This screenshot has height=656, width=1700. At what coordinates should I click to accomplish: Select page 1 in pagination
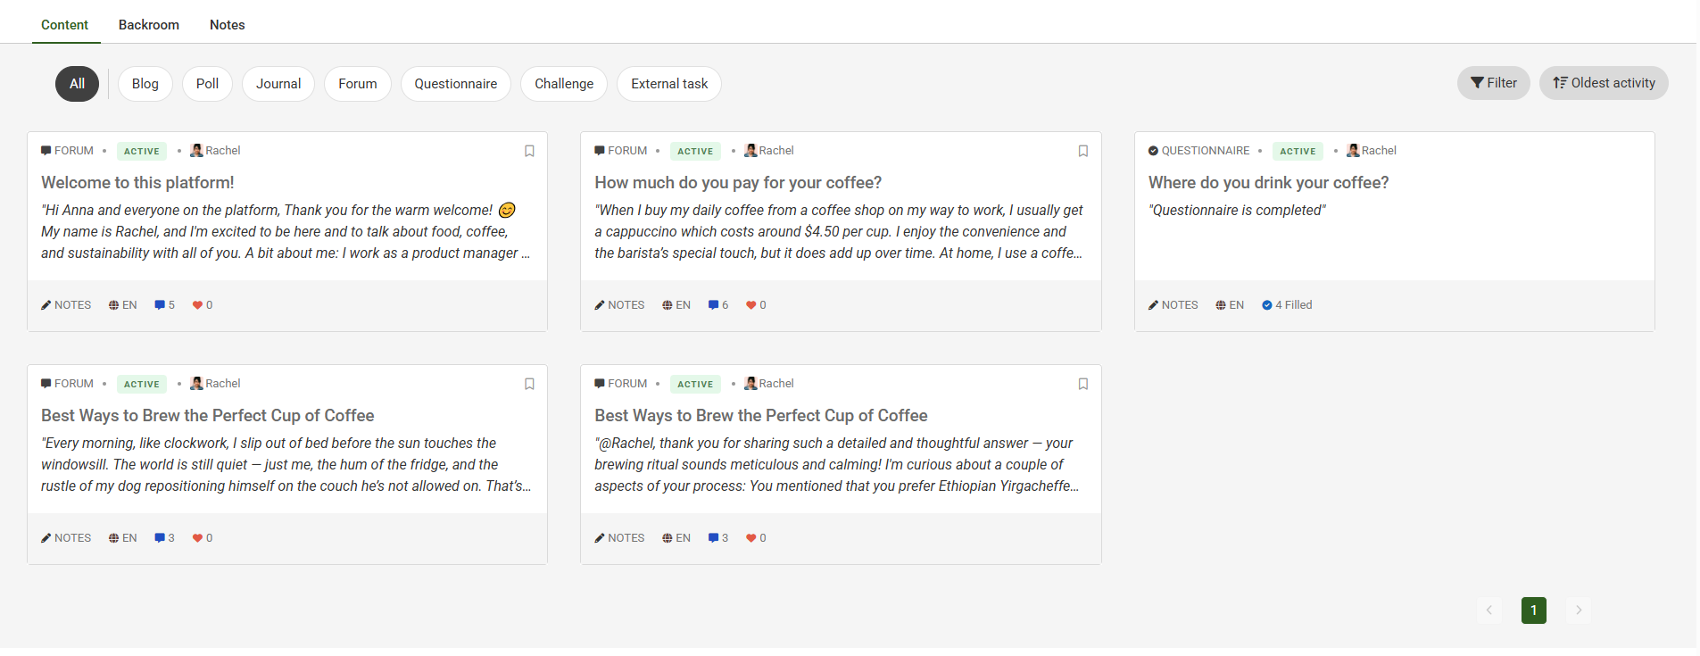[1533, 610]
